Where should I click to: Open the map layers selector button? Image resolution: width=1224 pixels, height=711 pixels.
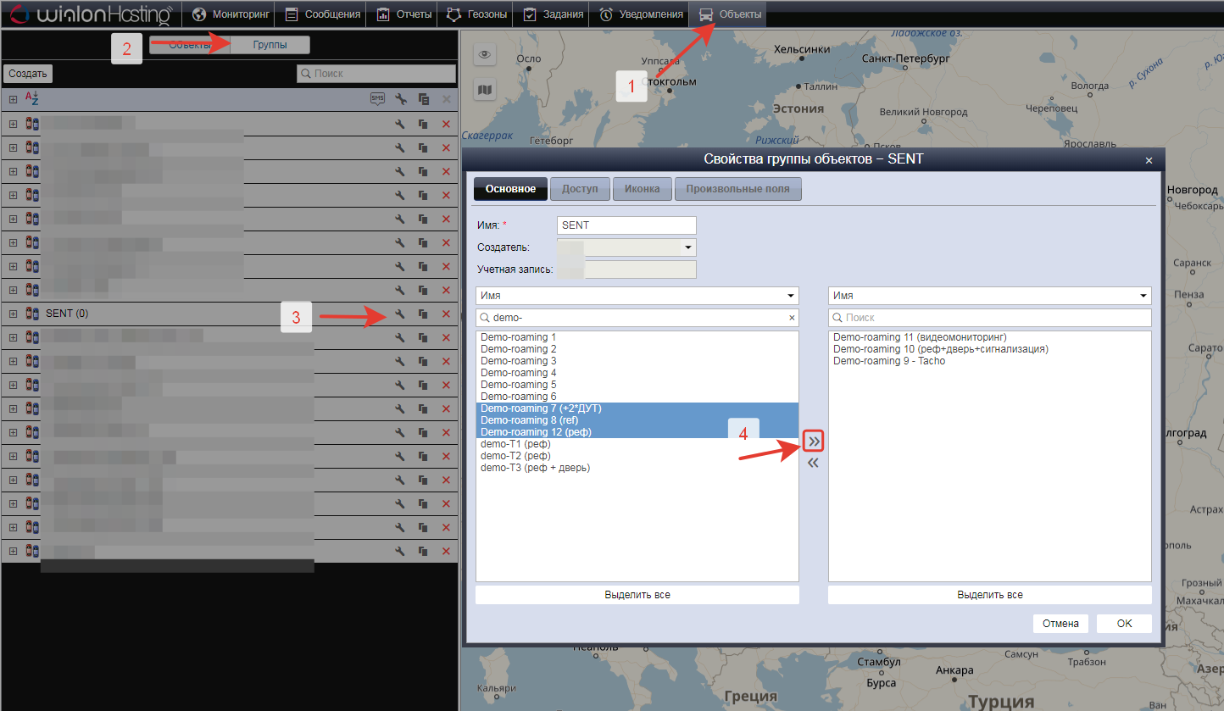click(485, 89)
